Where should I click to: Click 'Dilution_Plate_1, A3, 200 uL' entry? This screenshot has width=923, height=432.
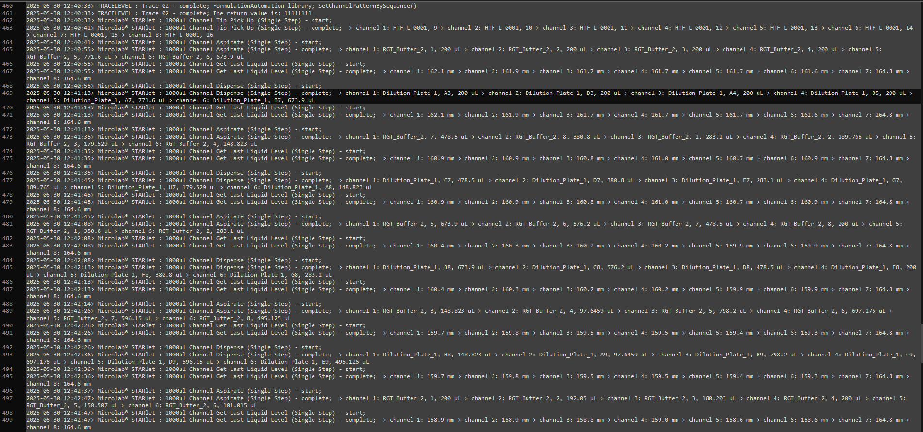tap(430, 93)
